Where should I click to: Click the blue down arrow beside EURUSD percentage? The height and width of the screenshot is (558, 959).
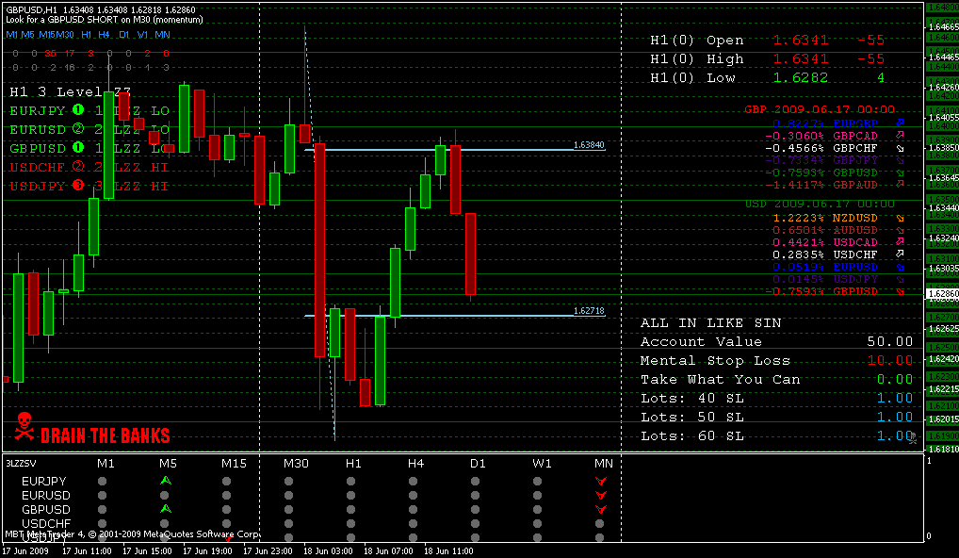pos(900,267)
